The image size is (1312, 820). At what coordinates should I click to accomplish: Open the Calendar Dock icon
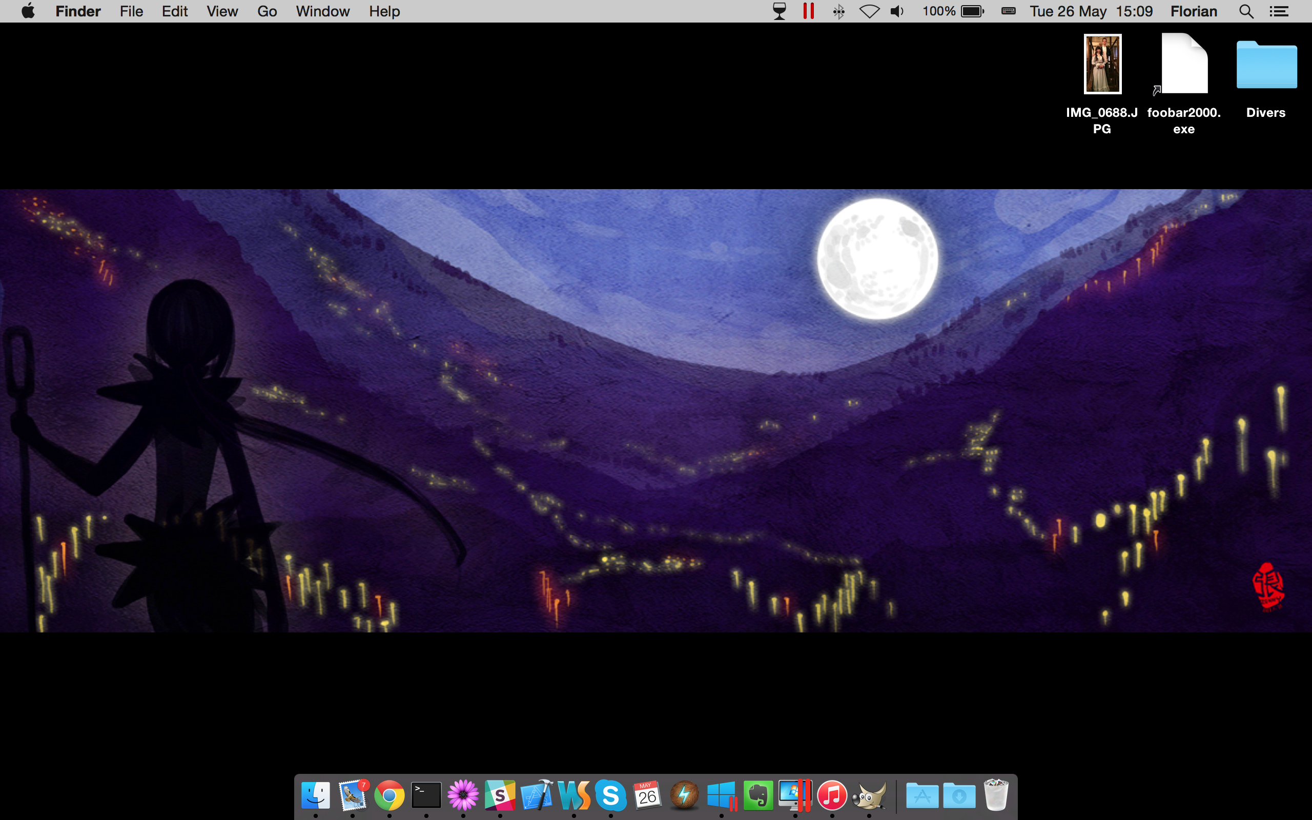(x=647, y=795)
